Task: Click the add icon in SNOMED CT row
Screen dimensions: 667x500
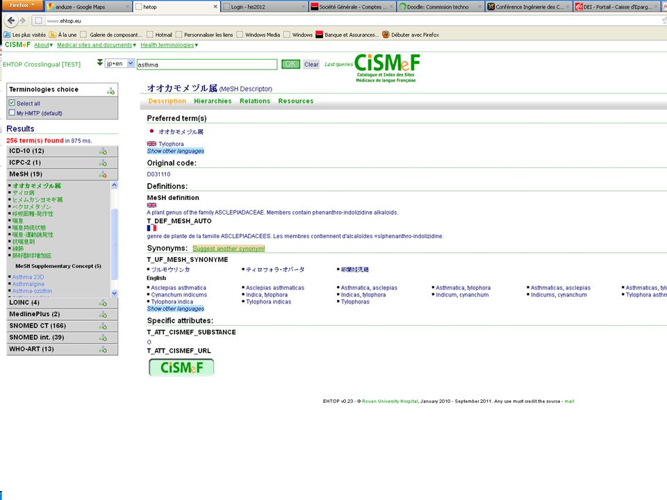Action: tap(103, 326)
